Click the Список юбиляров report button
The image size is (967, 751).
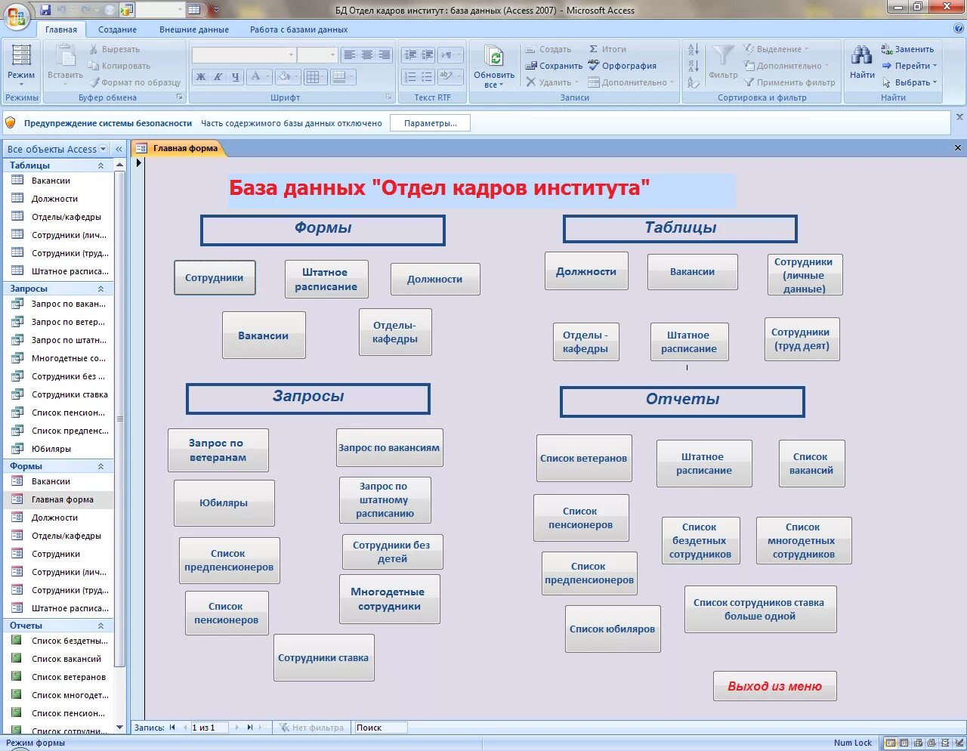[613, 629]
